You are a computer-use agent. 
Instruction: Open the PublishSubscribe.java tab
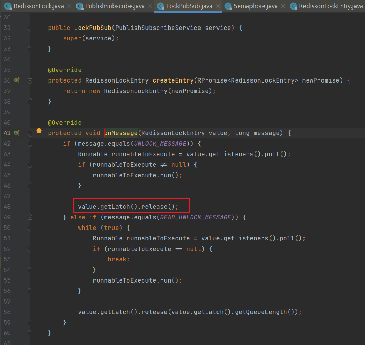click(115, 6)
